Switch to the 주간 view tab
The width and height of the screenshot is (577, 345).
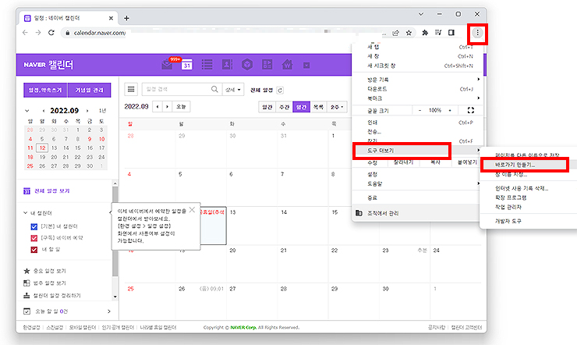(x=284, y=107)
